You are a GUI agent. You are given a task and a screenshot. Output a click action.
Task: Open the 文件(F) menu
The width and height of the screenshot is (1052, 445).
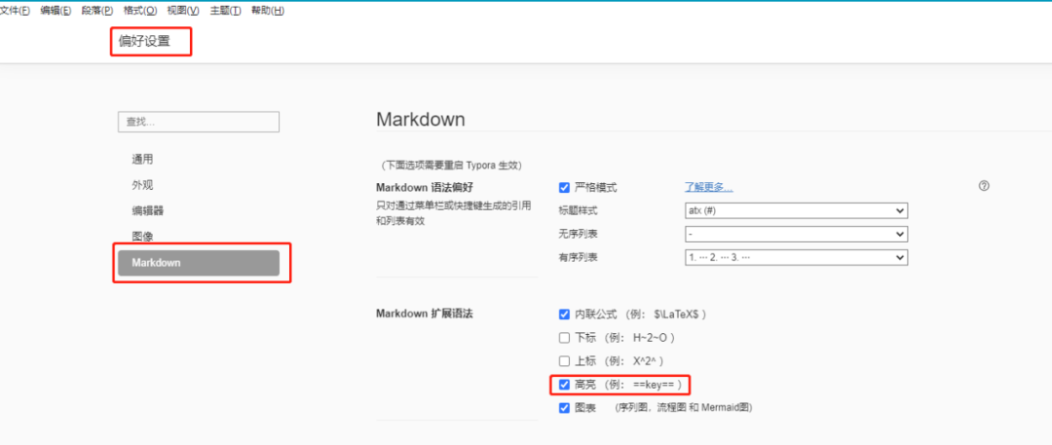(15, 11)
